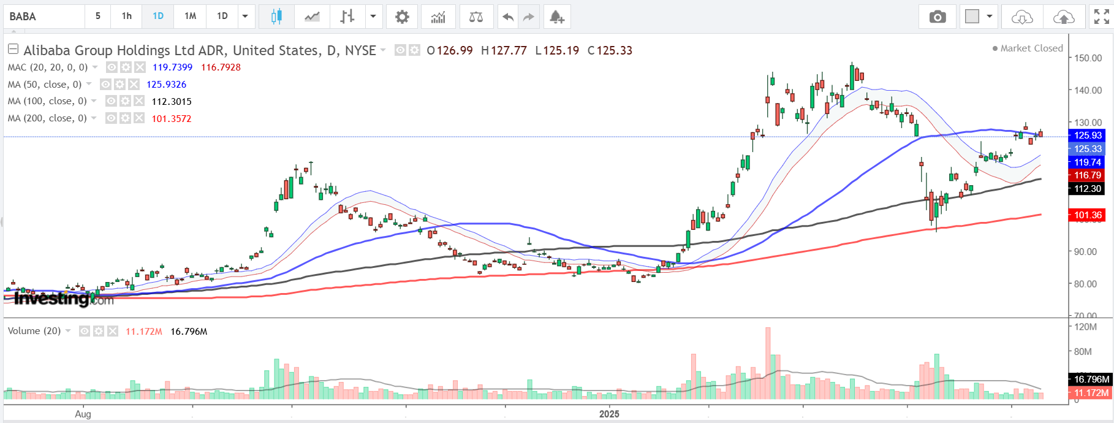1114x423 pixels.
Task: Click the MA (50, close, 0) label
Action: tap(45, 85)
